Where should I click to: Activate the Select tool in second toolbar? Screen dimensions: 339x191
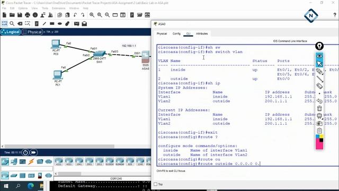[4, 23]
